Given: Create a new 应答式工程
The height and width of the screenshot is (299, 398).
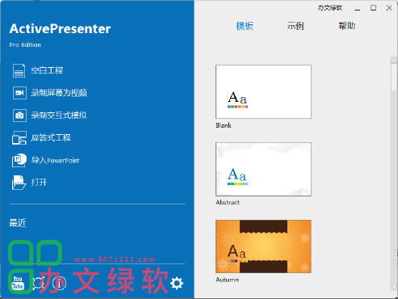Looking at the screenshot, I should pyautogui.click(x=51, y=138).
